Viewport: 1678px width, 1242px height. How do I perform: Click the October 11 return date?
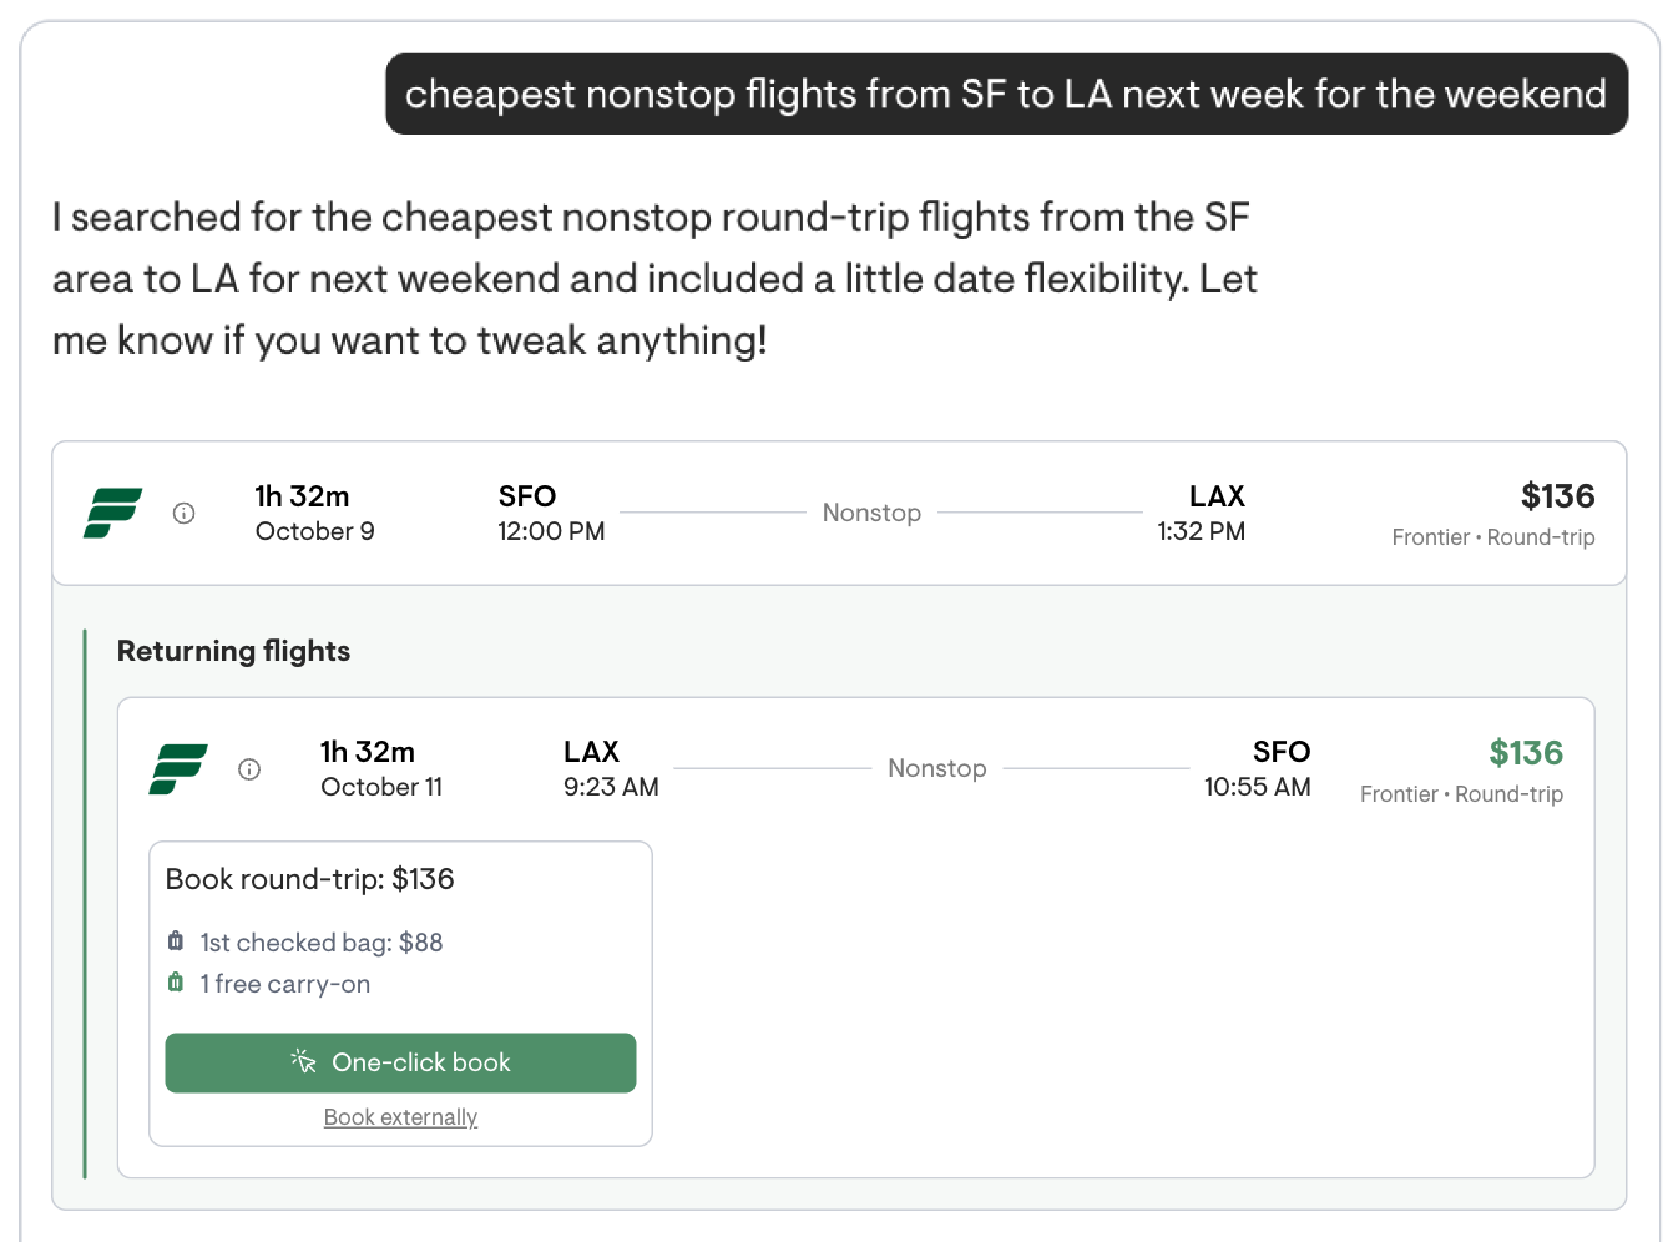(381, 787)
